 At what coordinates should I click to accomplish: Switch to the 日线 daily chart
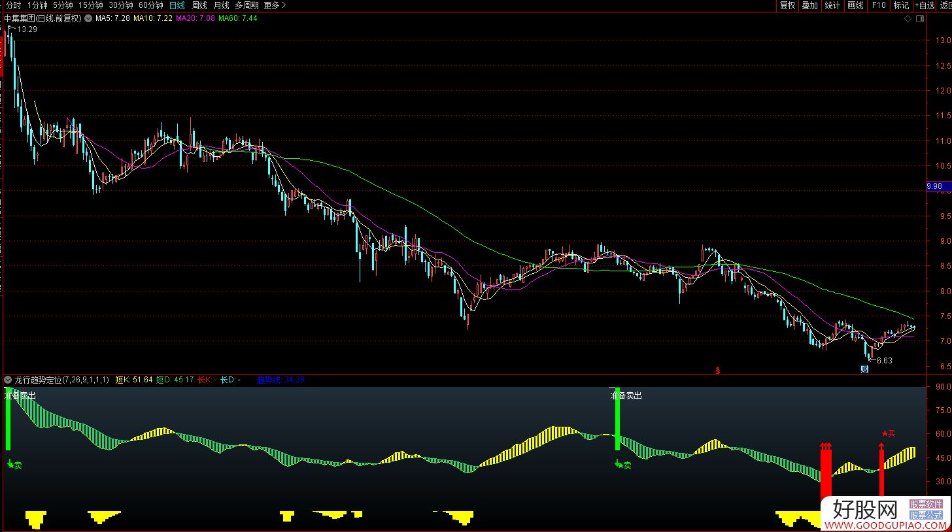click(177, 5)
